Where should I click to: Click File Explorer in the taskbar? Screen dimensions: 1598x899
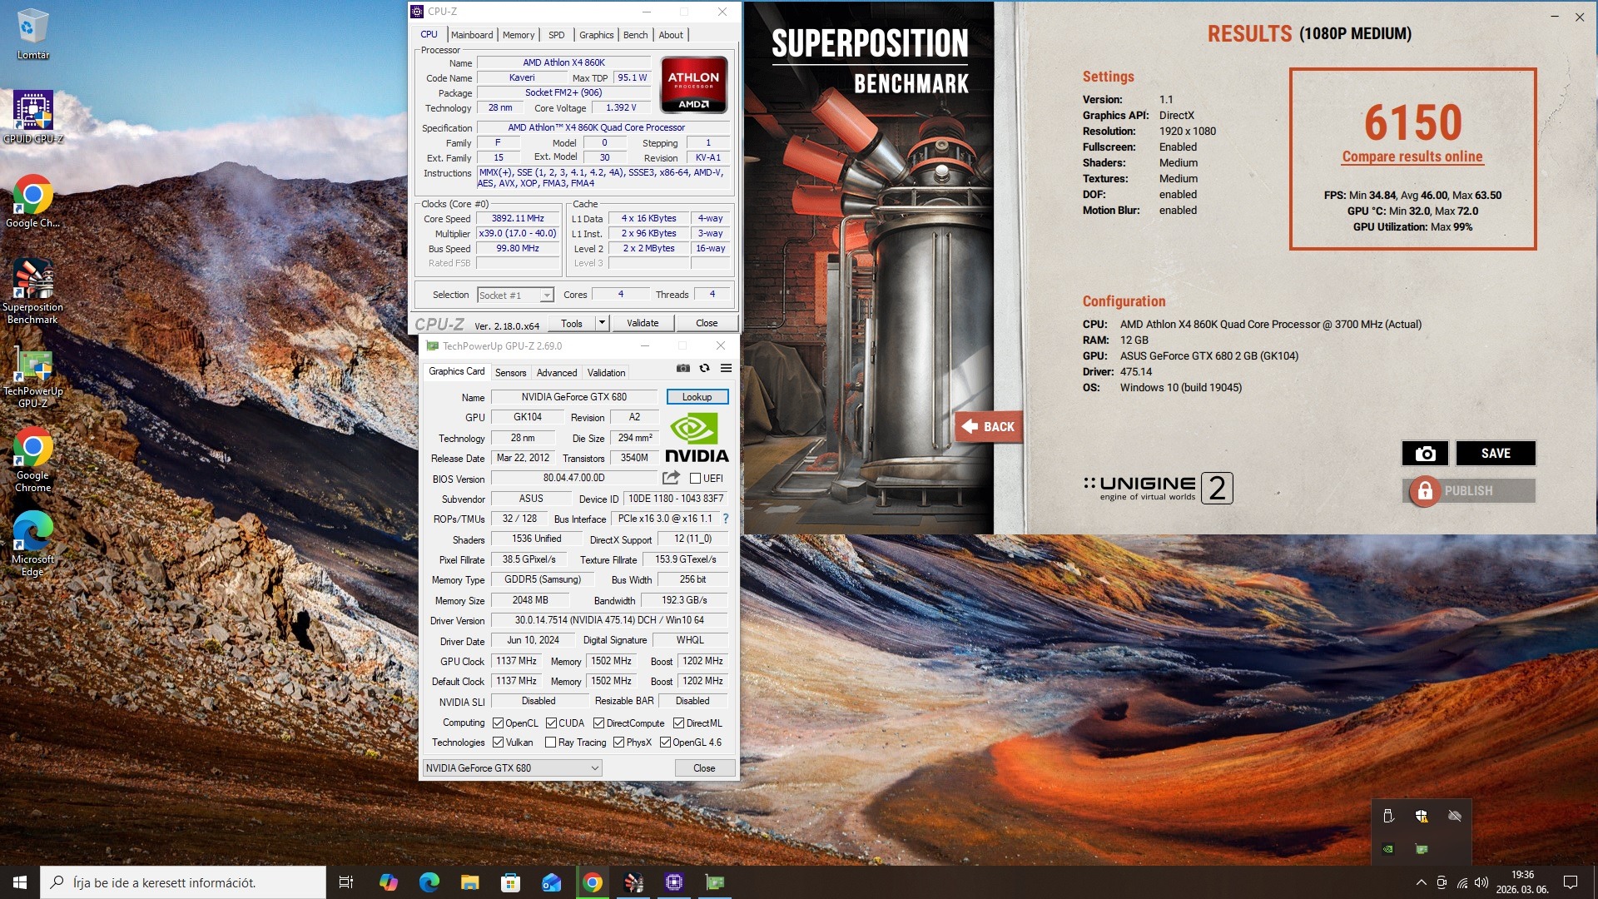click(470, 882)
